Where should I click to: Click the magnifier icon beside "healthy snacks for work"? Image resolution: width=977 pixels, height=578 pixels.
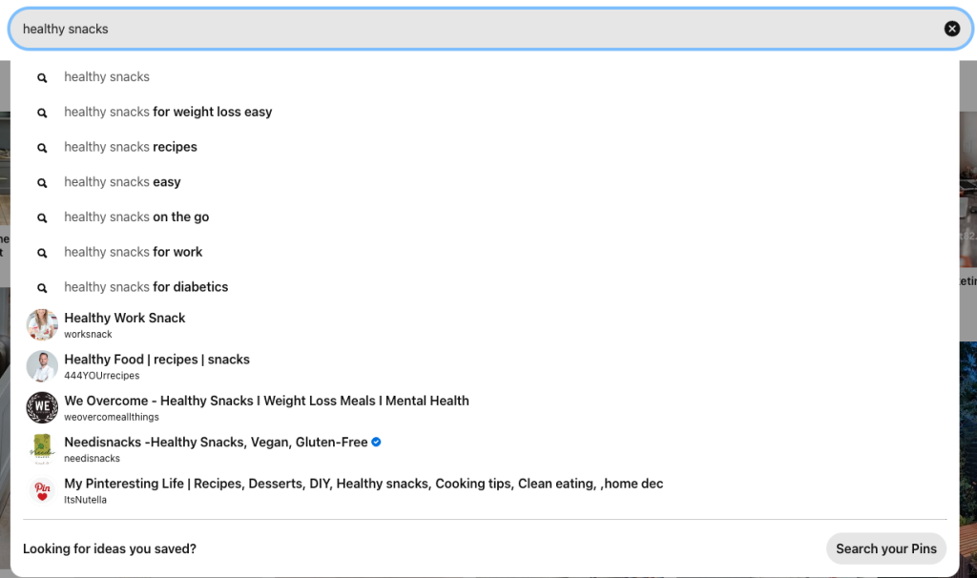pyautogui.click(x=42, y=252)
